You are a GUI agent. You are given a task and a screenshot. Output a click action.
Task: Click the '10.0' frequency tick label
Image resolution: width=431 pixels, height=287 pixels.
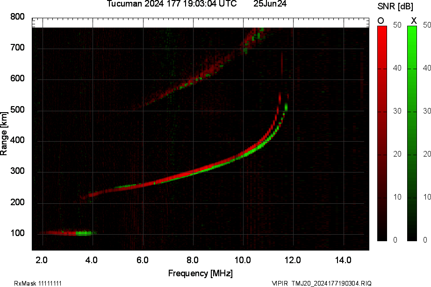[243, 260]
